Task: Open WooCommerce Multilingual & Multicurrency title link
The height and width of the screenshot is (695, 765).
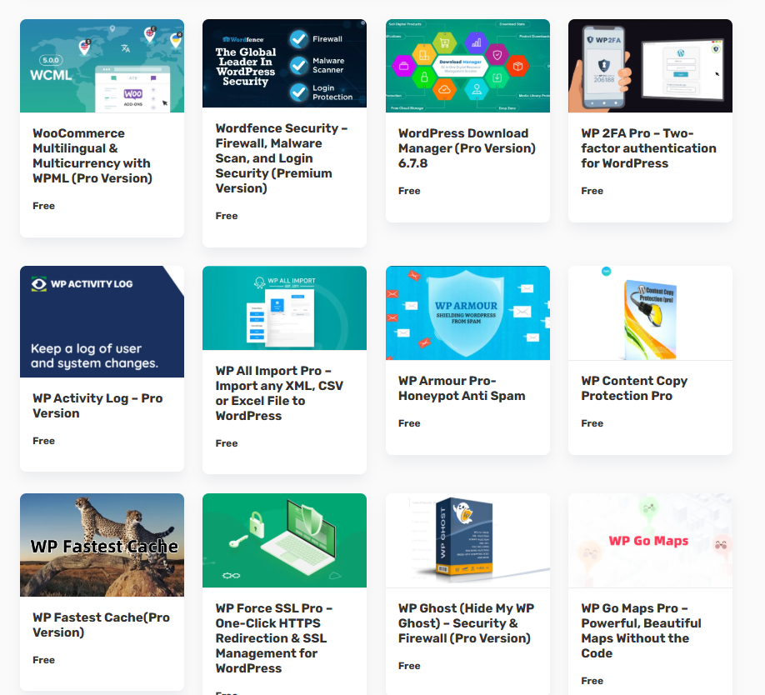Action: 92,156
